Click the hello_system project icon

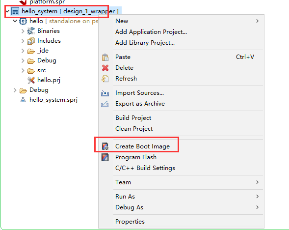(x=15, y=11)
